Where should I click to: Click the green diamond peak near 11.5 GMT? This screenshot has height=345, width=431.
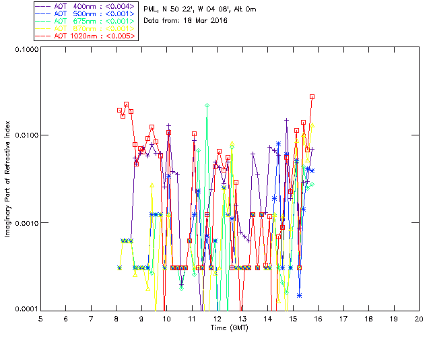pos(207,105)
